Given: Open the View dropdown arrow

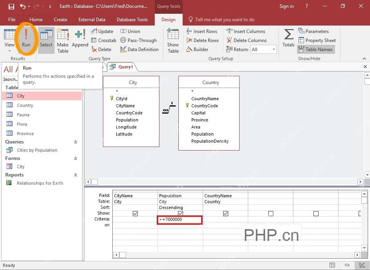Looking at the screenshot, I should [9, 51].
